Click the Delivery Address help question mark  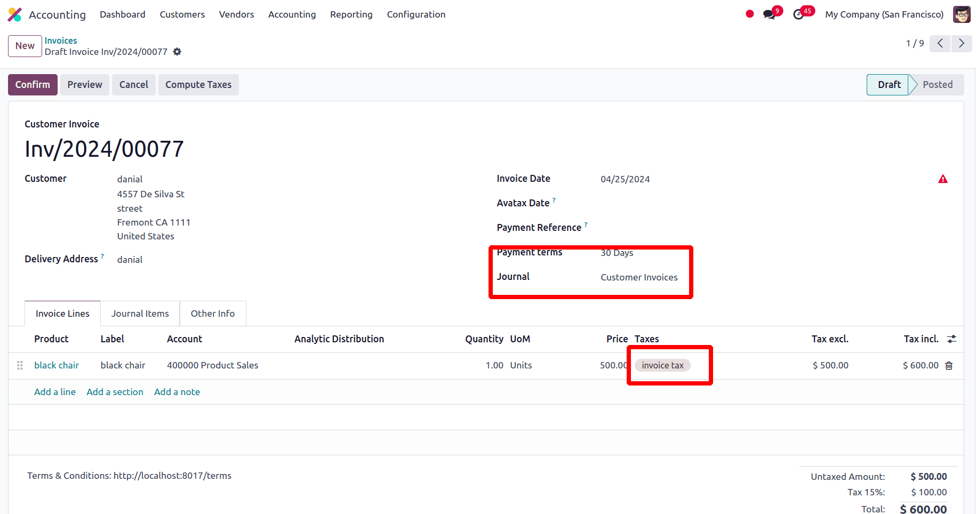tap(102, 256)
